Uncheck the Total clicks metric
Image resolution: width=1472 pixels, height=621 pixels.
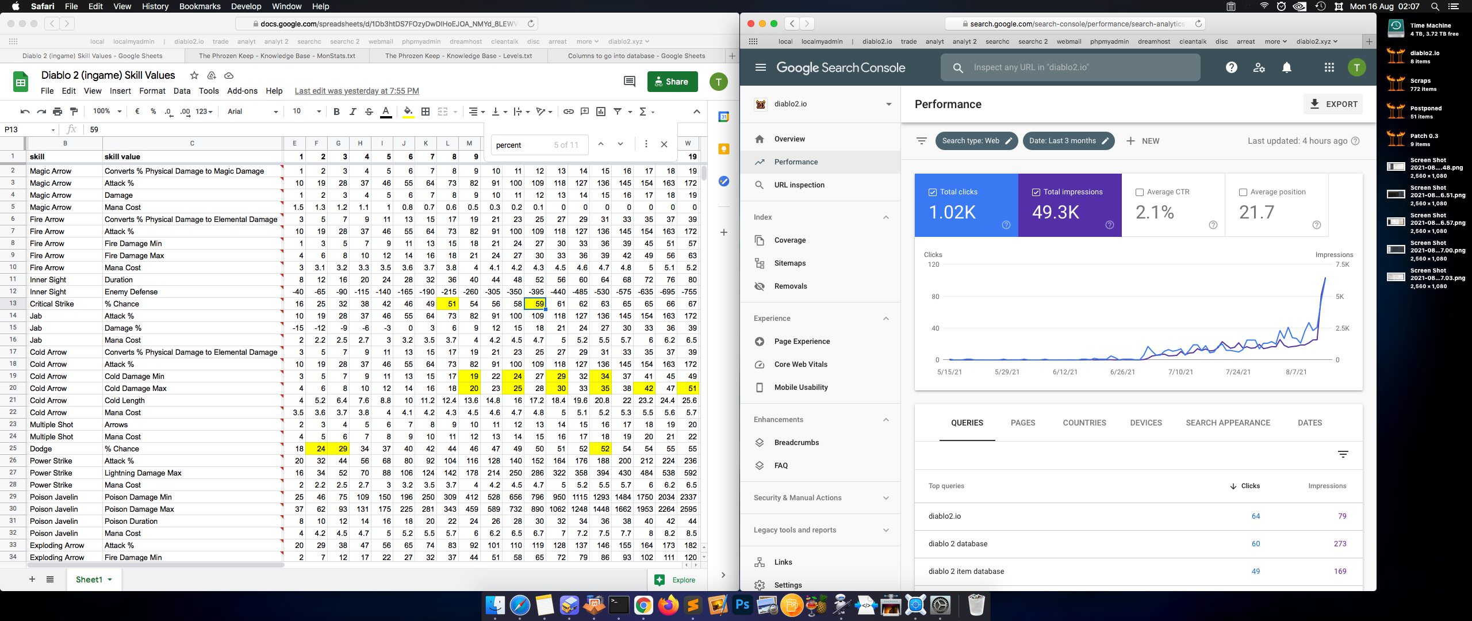933,192
